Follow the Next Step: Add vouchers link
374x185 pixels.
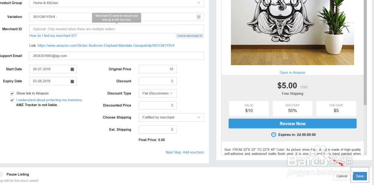tap(185, 152)
